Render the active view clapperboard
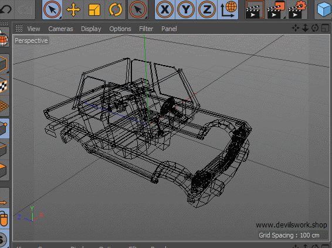 [x=255, y=9]
